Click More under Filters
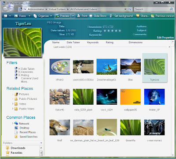Screen dimensions: 176x159 (24, 82)
